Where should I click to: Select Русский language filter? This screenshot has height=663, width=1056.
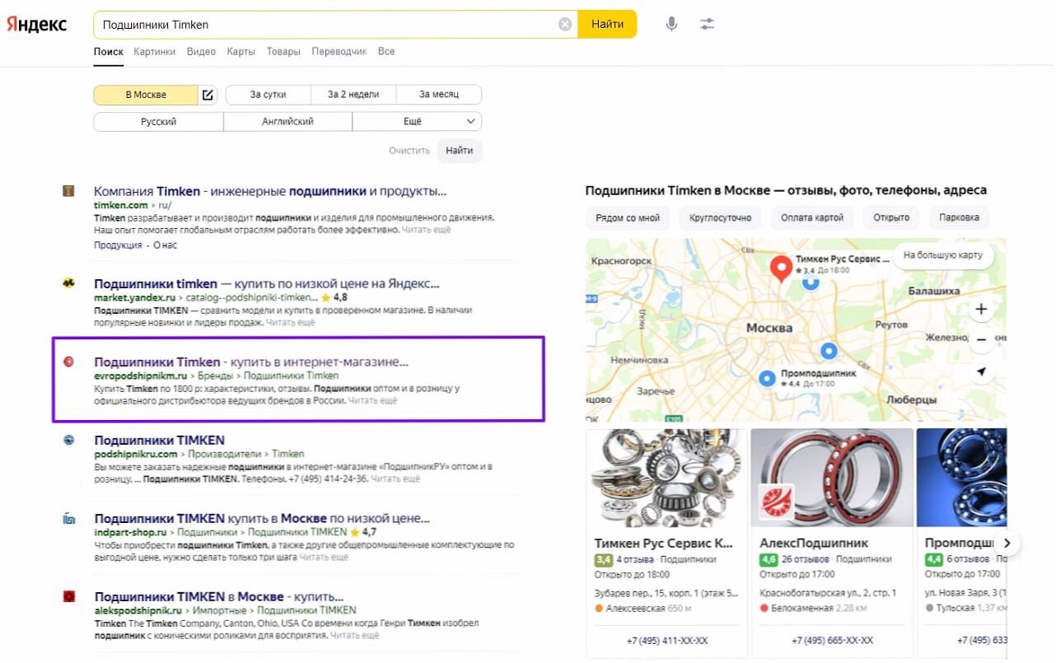[x=158, y=122]
